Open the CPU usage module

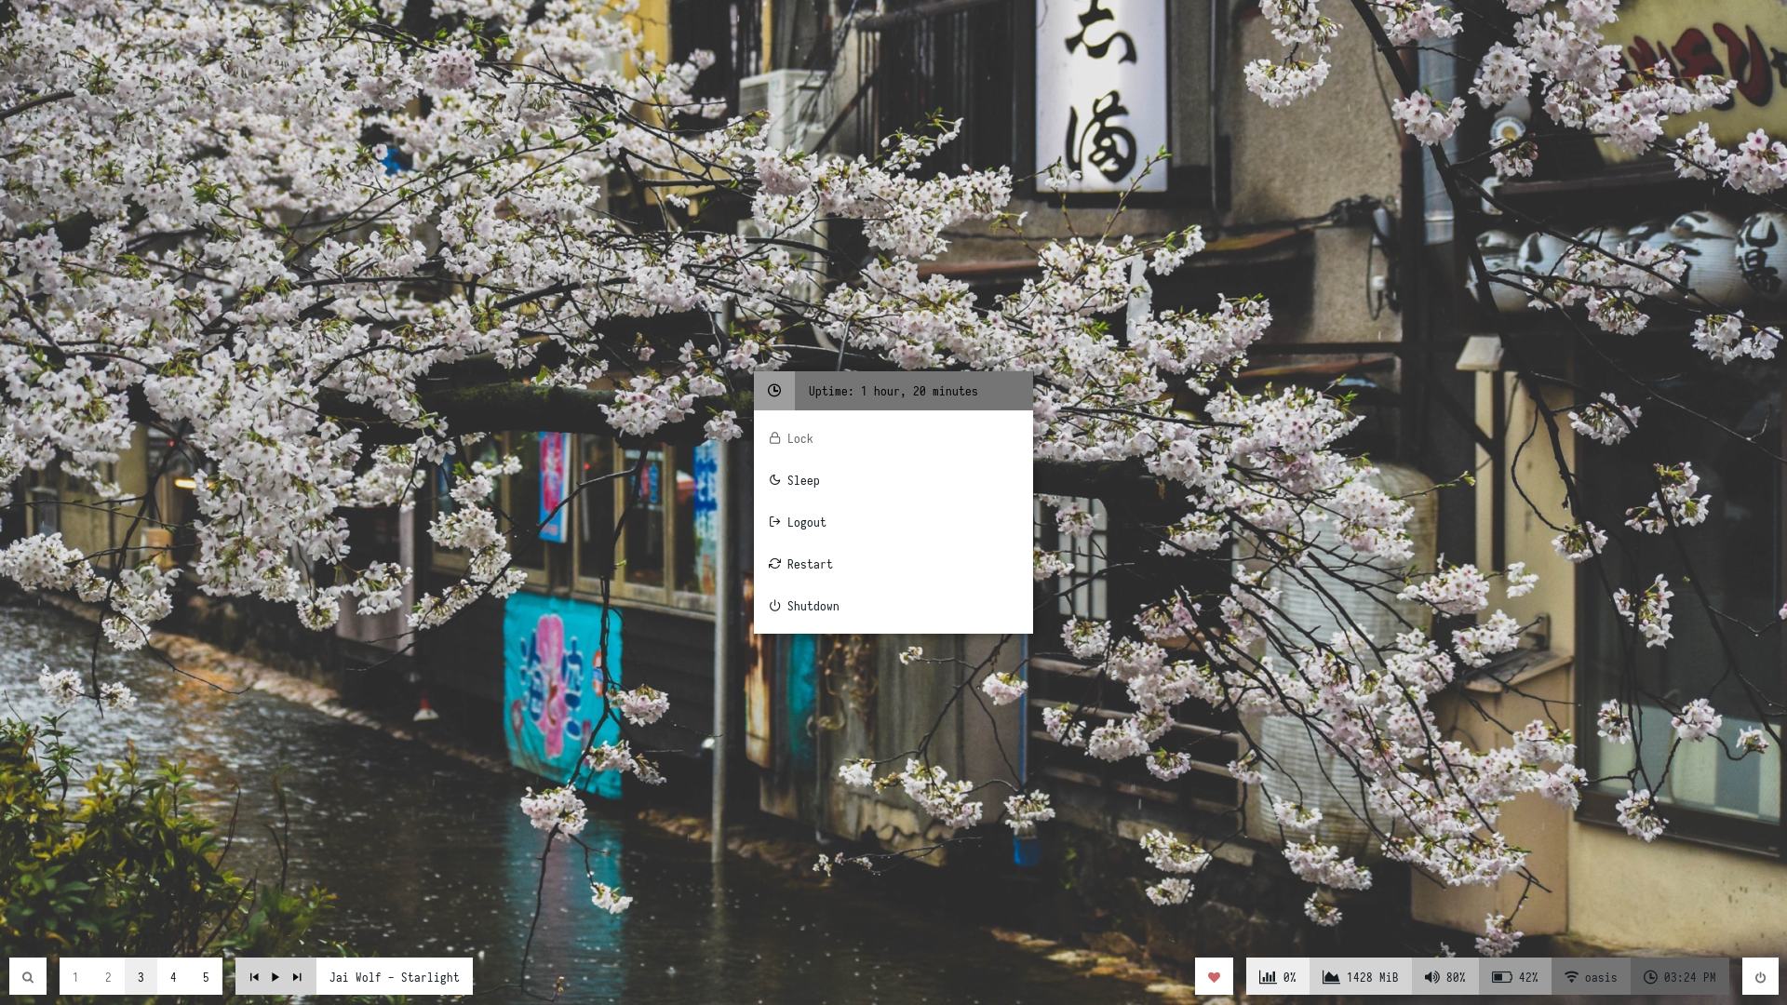coord(1277,977)
